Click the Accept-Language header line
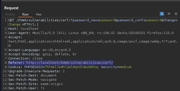The width and height of the screenshot is (180, 91). pyautogui.click(x=40, y=50)
